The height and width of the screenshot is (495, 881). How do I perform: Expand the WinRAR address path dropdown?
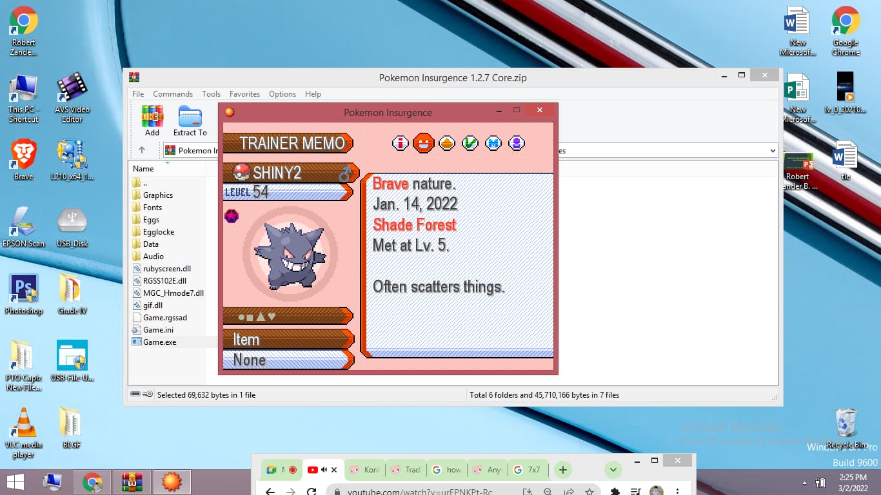pos(773,151)
